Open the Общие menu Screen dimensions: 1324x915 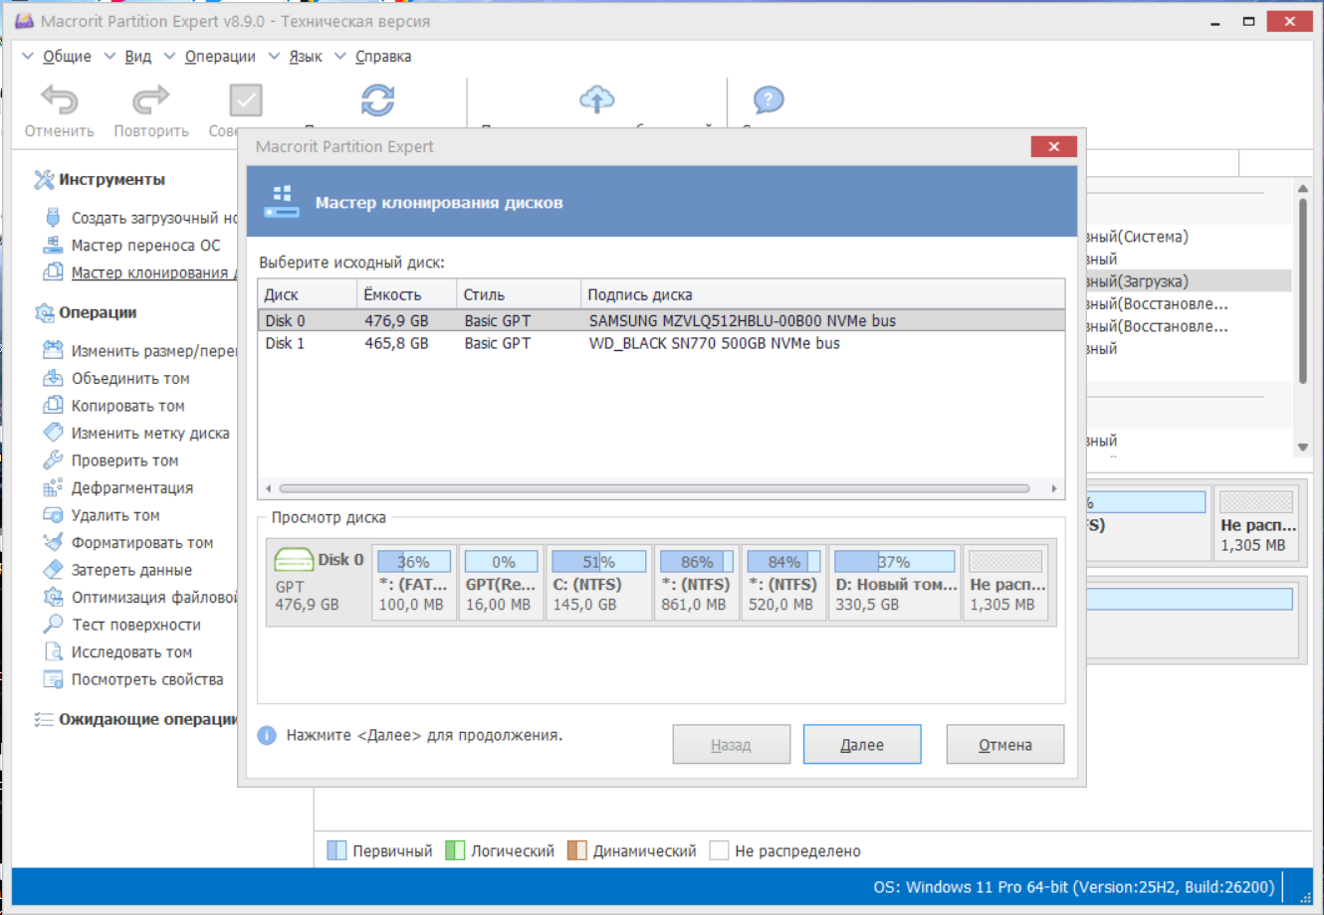pos(67,57)
